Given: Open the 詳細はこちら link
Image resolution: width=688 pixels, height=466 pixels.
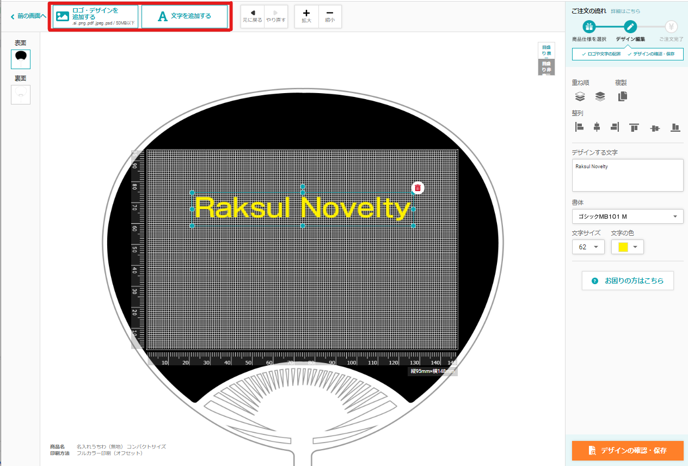Looking at the screenshot, I should (x=625, y=11).
